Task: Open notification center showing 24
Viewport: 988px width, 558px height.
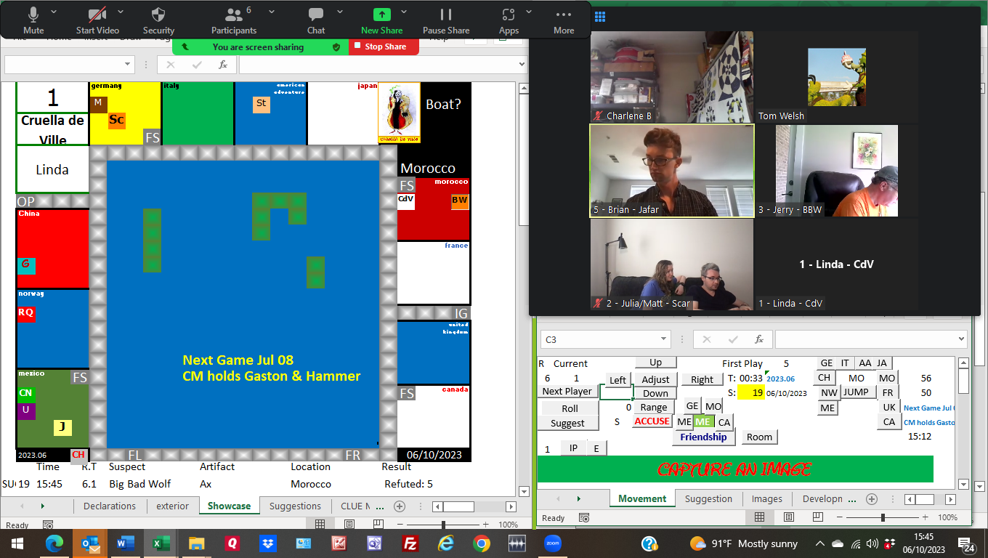Action: point(967,544)
